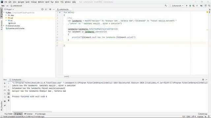Viewport: 211px width, 118px height.
Task: Click the Search Everywhere magnifier icon
Action: [209, 6]
